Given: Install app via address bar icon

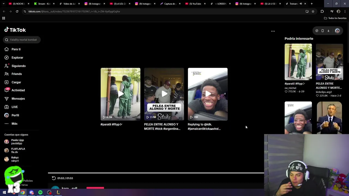Looking at the screenshot, I should pos(307,11).
